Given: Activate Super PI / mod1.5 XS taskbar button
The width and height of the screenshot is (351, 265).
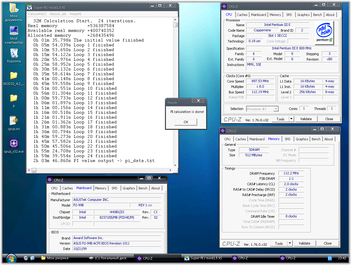Looking at the screenshot, I should click(203, 258).
